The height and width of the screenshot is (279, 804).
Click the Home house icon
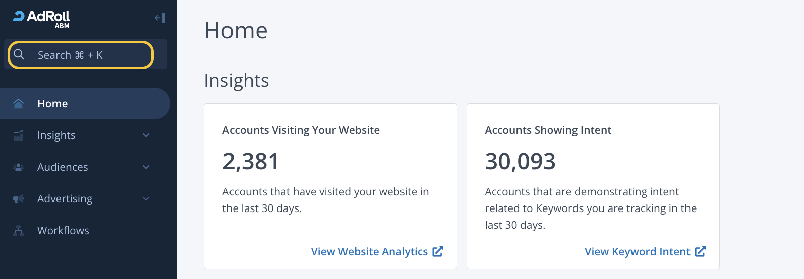point(19,104)
